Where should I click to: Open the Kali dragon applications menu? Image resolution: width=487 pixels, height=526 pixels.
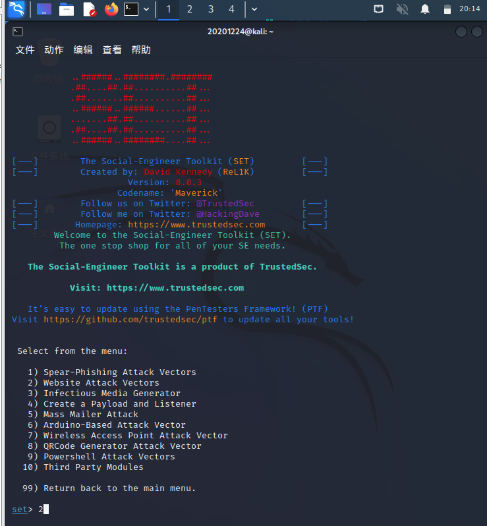16,9
